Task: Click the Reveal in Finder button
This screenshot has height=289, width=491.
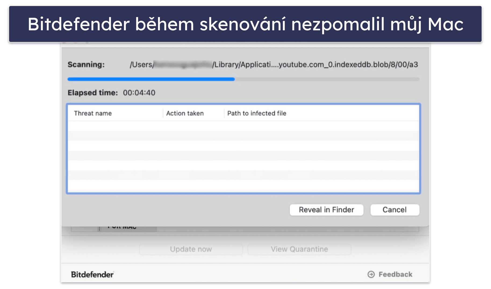Action: pos(327,210)
